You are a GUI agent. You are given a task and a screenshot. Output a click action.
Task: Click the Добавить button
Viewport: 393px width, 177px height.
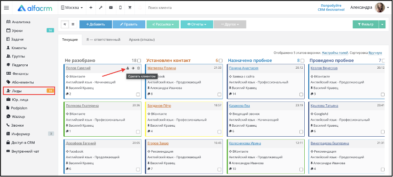96,24
